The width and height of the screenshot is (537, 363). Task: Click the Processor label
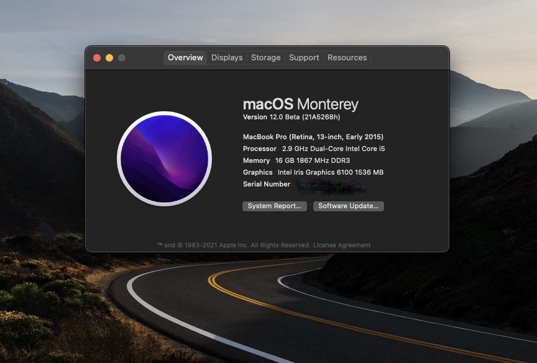tap(260, 149)
